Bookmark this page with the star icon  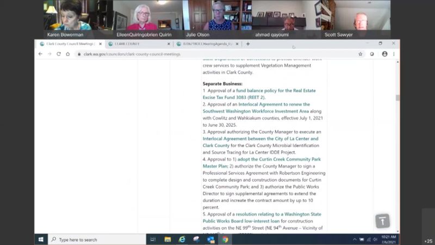tap(360, 54)
